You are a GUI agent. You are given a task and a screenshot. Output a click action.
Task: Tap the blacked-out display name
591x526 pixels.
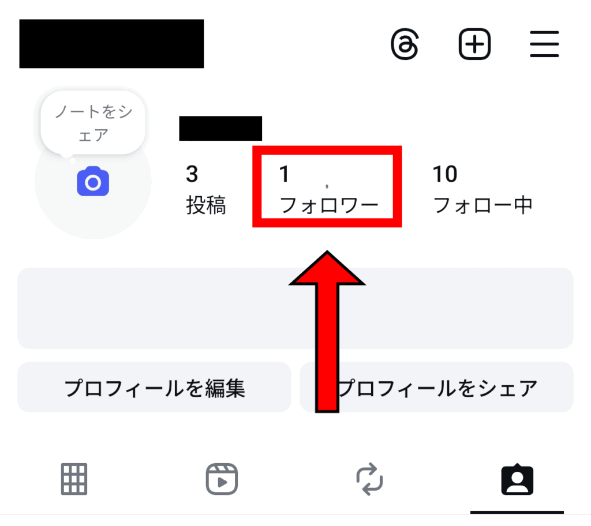click(x=220, y=129)
